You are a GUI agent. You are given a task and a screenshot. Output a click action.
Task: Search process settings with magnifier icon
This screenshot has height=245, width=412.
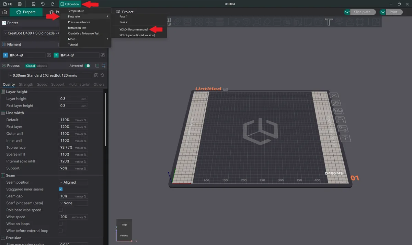pyautogui.click(x=103, y=75)
